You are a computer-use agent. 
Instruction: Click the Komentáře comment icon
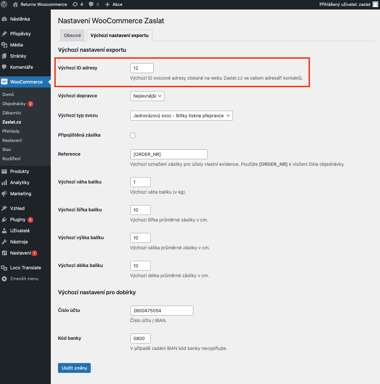4,67
